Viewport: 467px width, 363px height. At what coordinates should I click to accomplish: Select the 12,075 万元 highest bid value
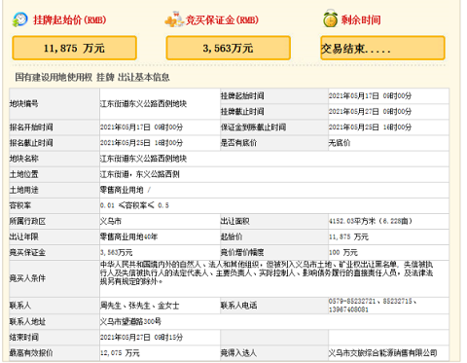pos(120,353)
